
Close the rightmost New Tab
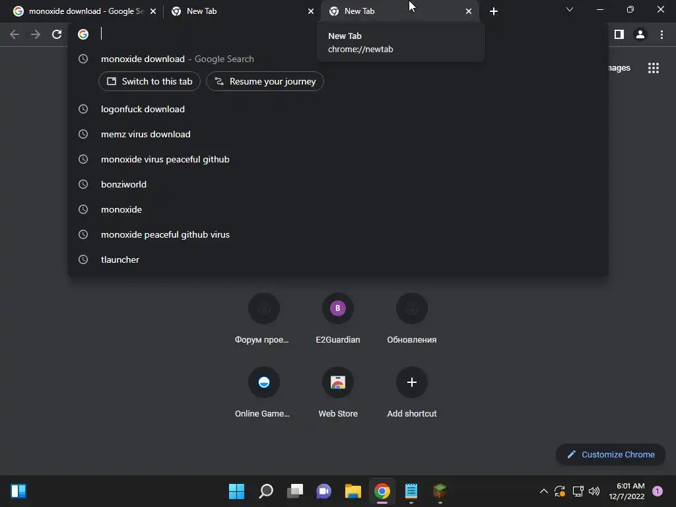point(469,11)
